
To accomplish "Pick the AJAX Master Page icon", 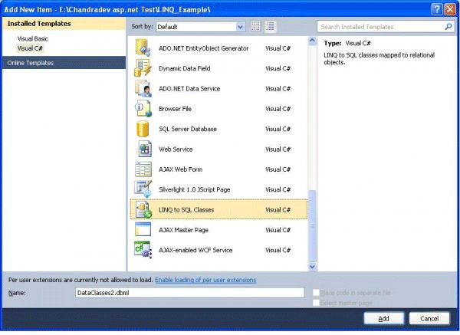I will (x=143, y=229).
